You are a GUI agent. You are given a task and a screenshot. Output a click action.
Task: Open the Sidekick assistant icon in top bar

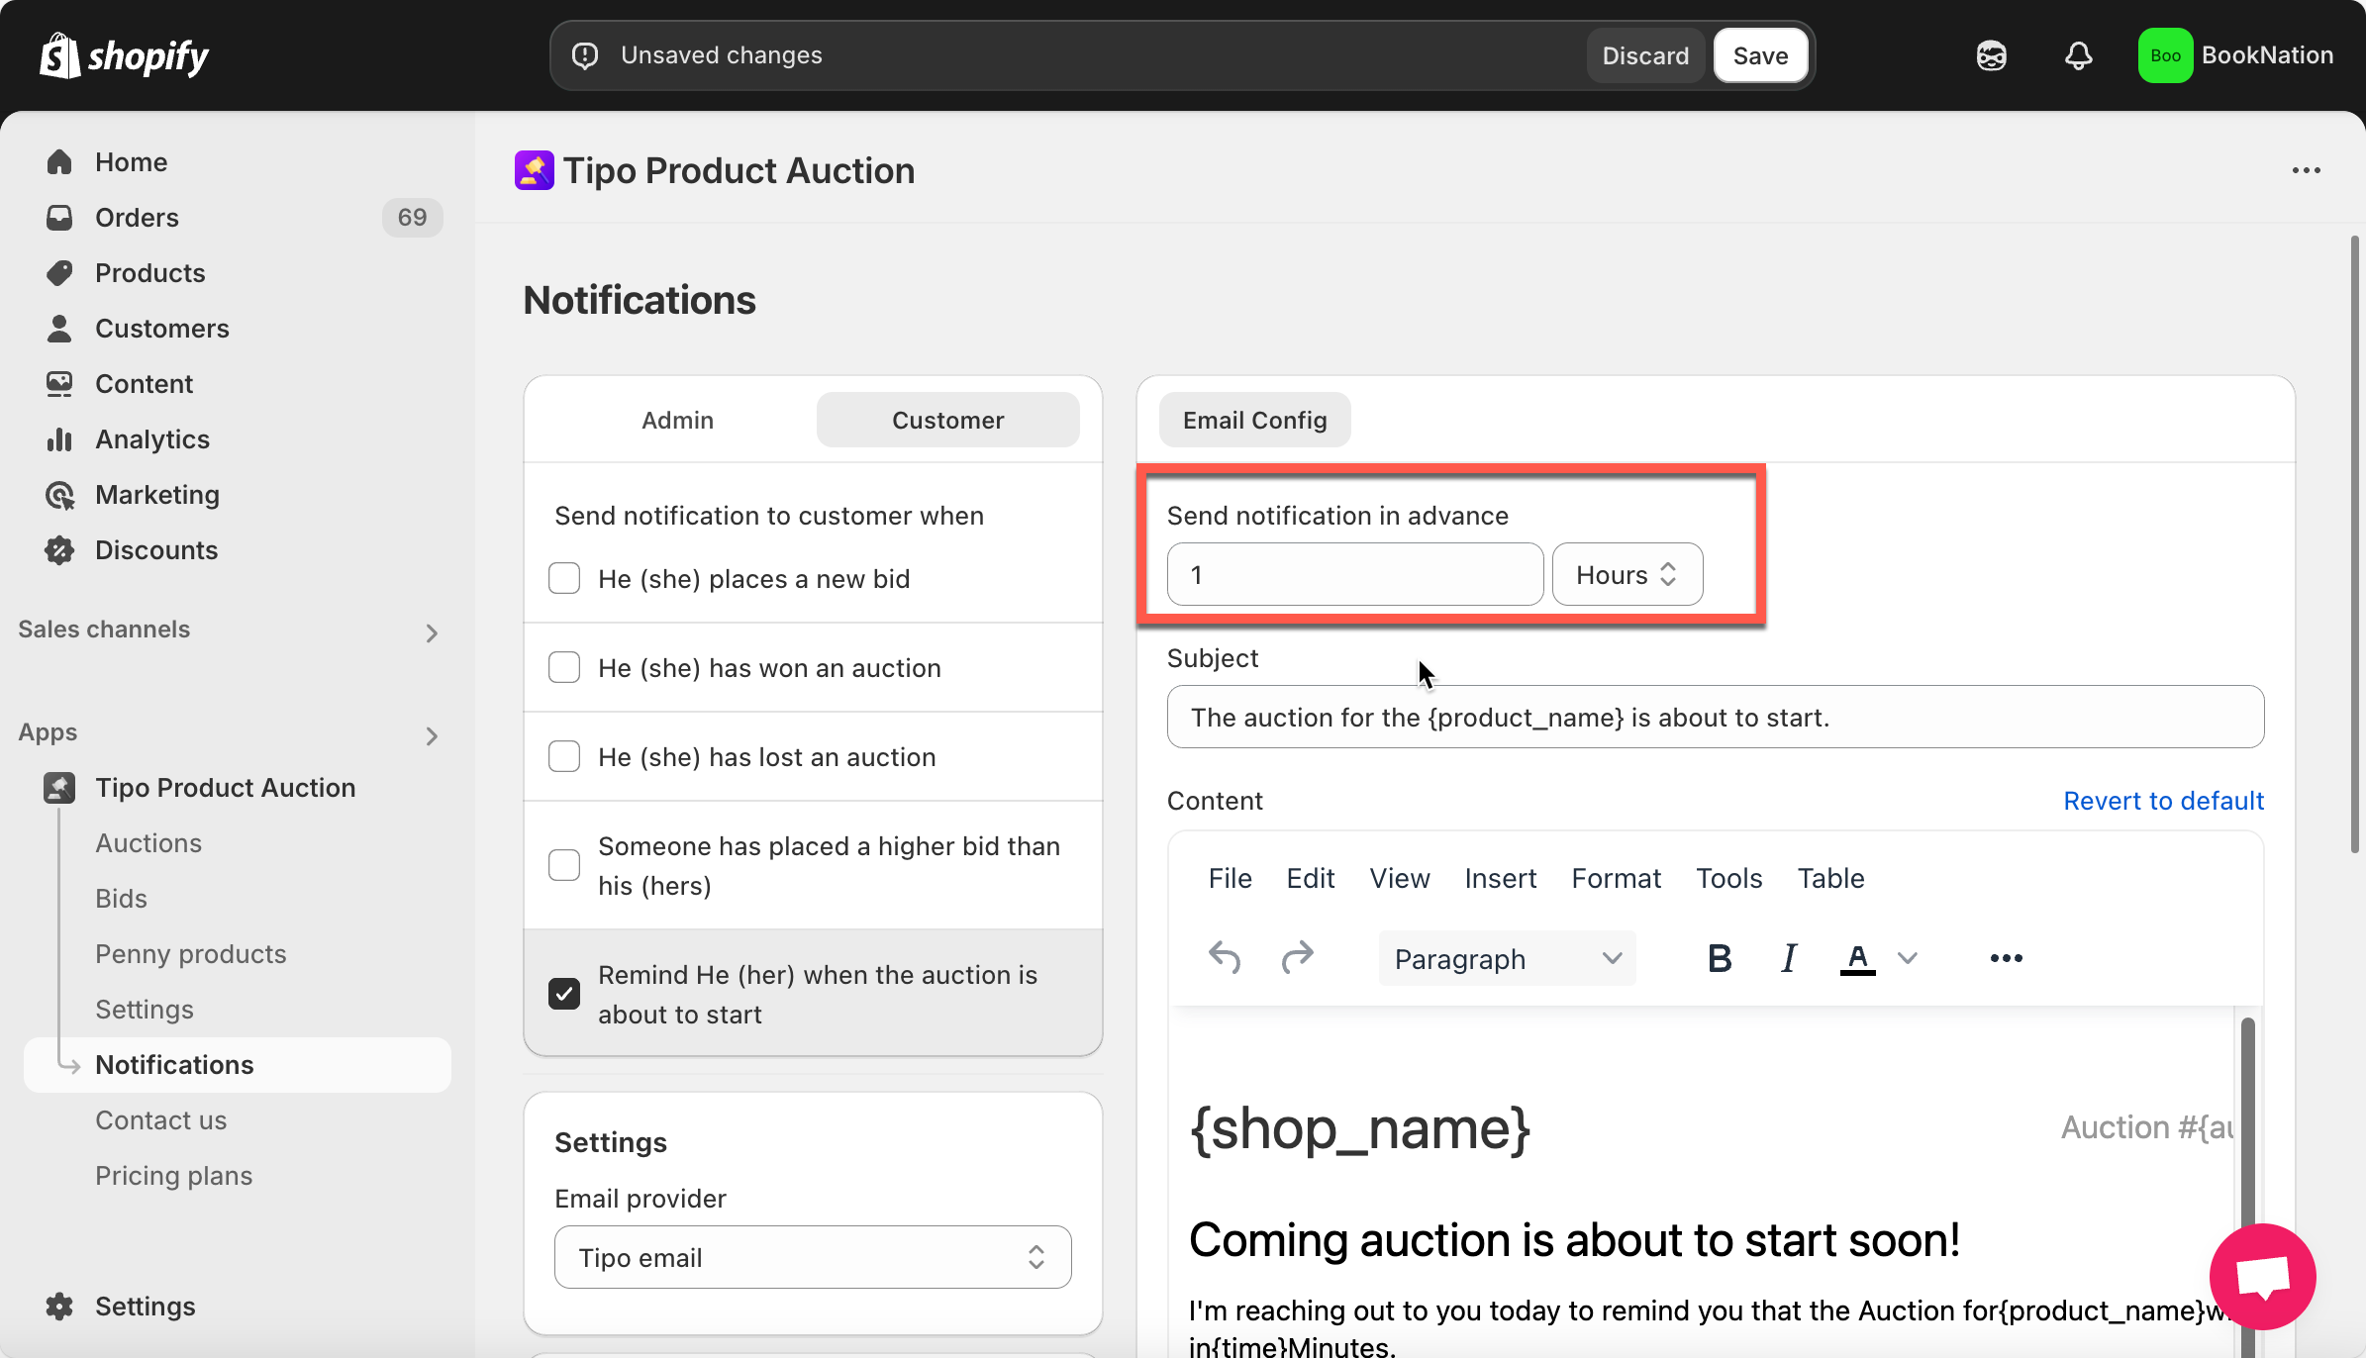pyautogui.click(x=1991, y=55)
